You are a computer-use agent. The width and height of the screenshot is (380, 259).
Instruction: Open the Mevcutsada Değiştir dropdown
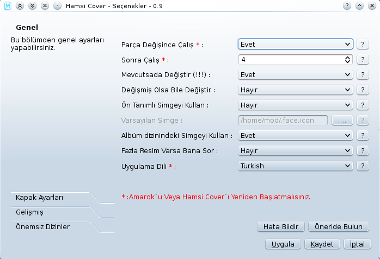(296, 74)
